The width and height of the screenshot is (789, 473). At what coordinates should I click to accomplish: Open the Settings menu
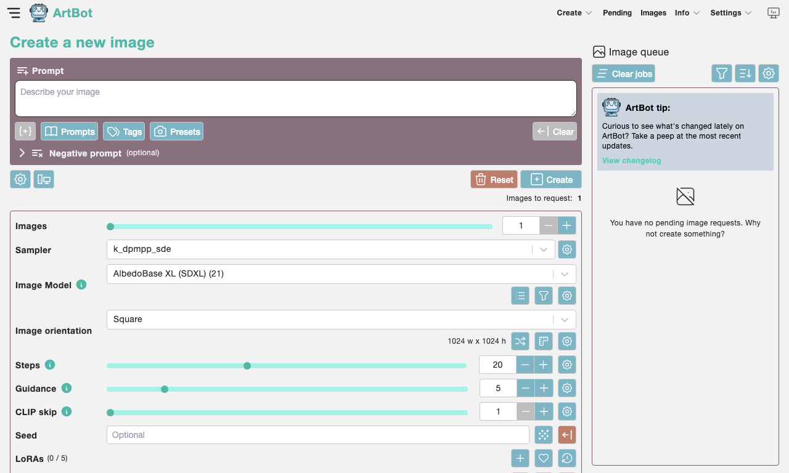(731, 13)
